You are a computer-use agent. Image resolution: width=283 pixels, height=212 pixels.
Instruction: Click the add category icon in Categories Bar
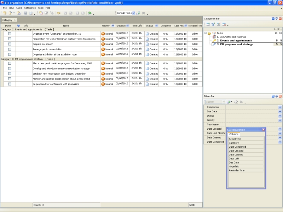coord(208,24)
